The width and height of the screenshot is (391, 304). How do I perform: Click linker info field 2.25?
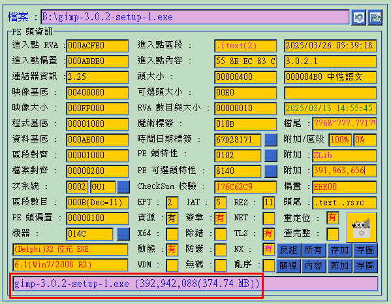point(97,77)
